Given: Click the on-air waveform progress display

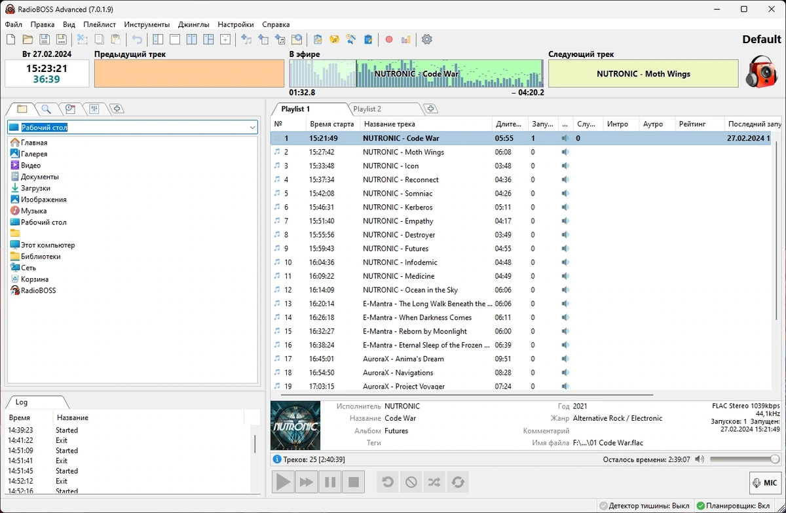Looking at the screenshot, I should 416,74.
